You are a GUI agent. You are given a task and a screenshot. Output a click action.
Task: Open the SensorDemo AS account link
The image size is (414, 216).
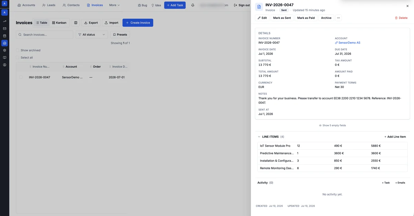(347, 43)
